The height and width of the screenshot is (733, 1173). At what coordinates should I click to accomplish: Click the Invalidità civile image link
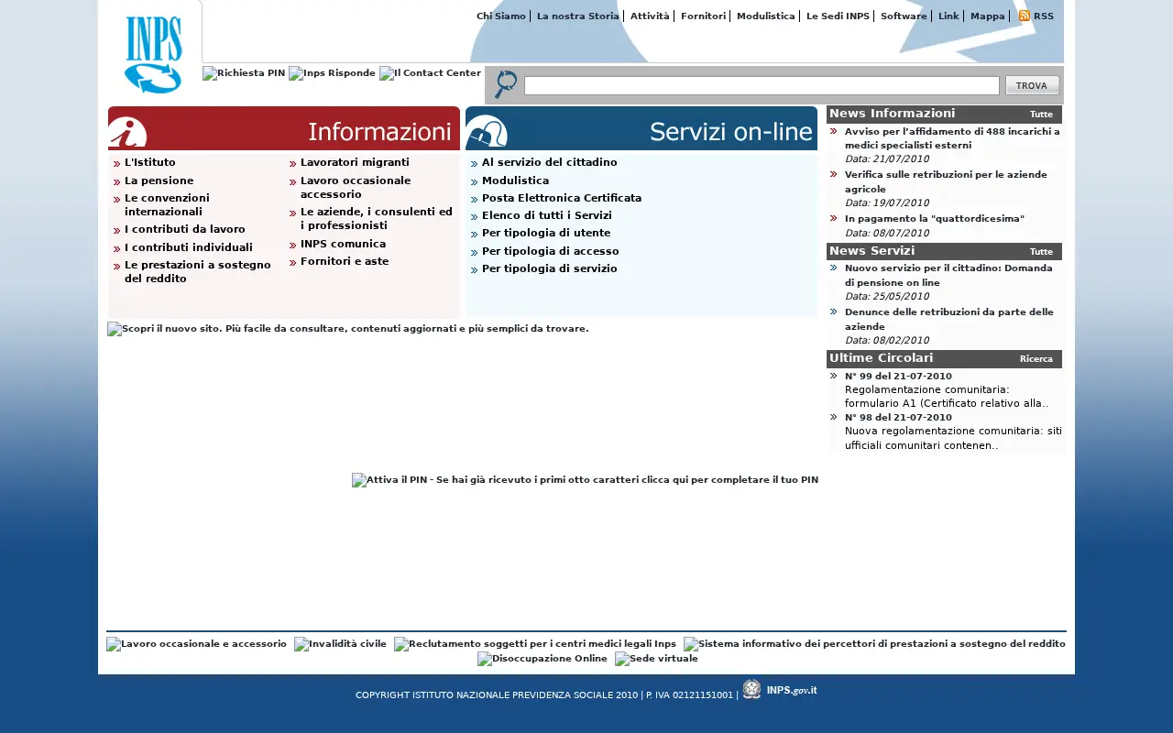click(x=340, y=644)
